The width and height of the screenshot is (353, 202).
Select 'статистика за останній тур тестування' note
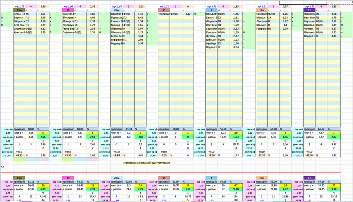(147, 163)
